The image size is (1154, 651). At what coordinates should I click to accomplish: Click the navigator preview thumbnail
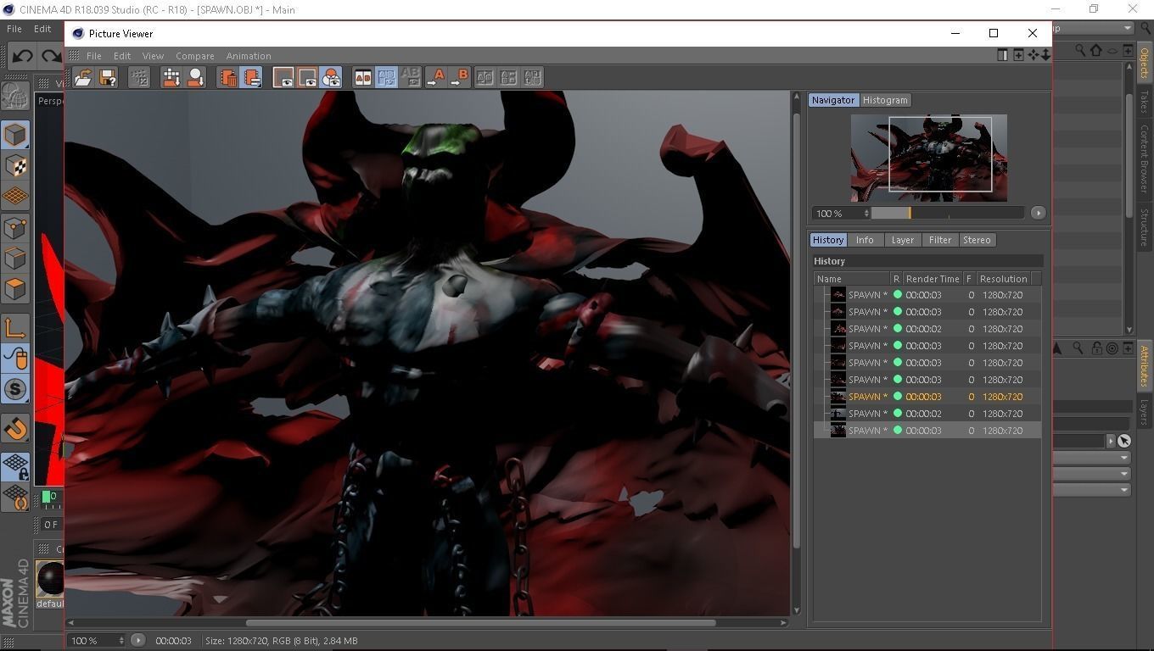929,158
